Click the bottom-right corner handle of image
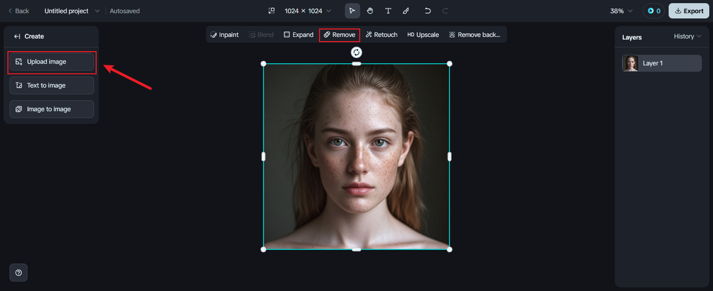713x291 pixels. point(450,249)
